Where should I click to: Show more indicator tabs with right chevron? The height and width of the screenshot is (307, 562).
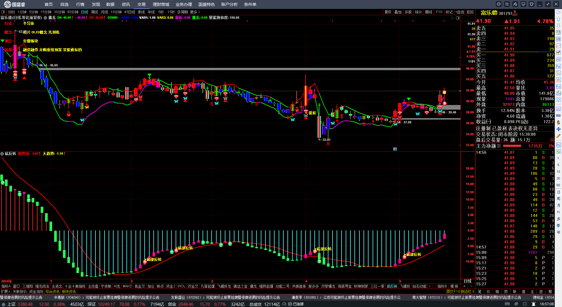tap(429, 286)
